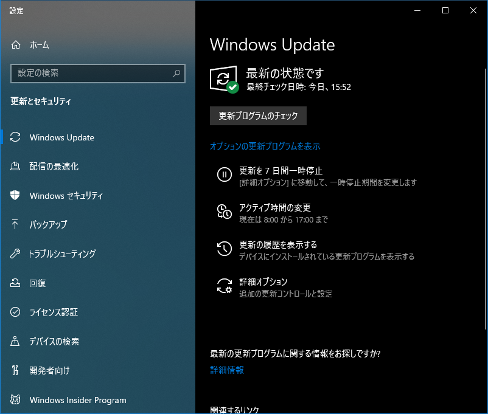Viewport: 488px width, 414px height.
Task: Maximize the 設定 window
Action: (445, 10)
